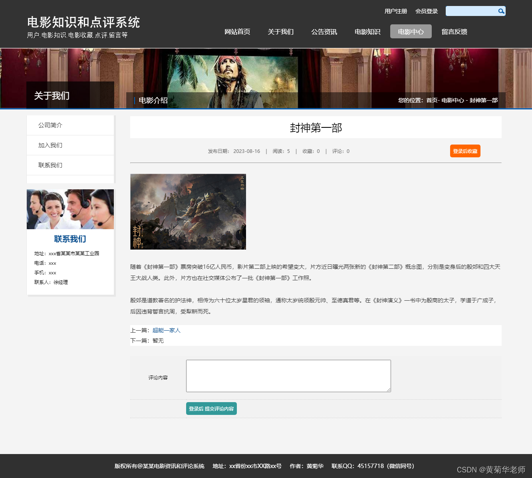Open 公告资讯 nav item

click(324, 32)
